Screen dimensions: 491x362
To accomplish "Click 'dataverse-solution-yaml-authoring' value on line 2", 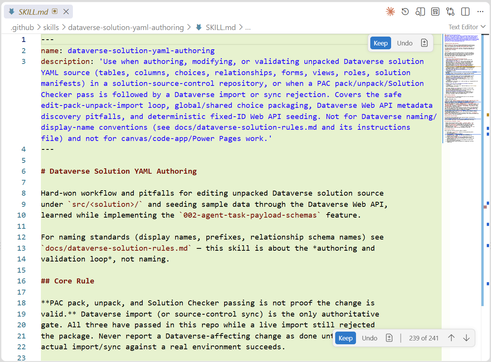I will [141, 50].
